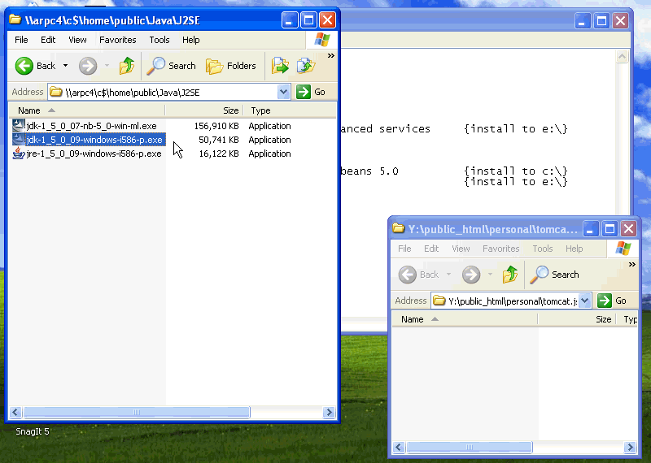Open the Tools menu in J2SE window

tap(159, 40)
